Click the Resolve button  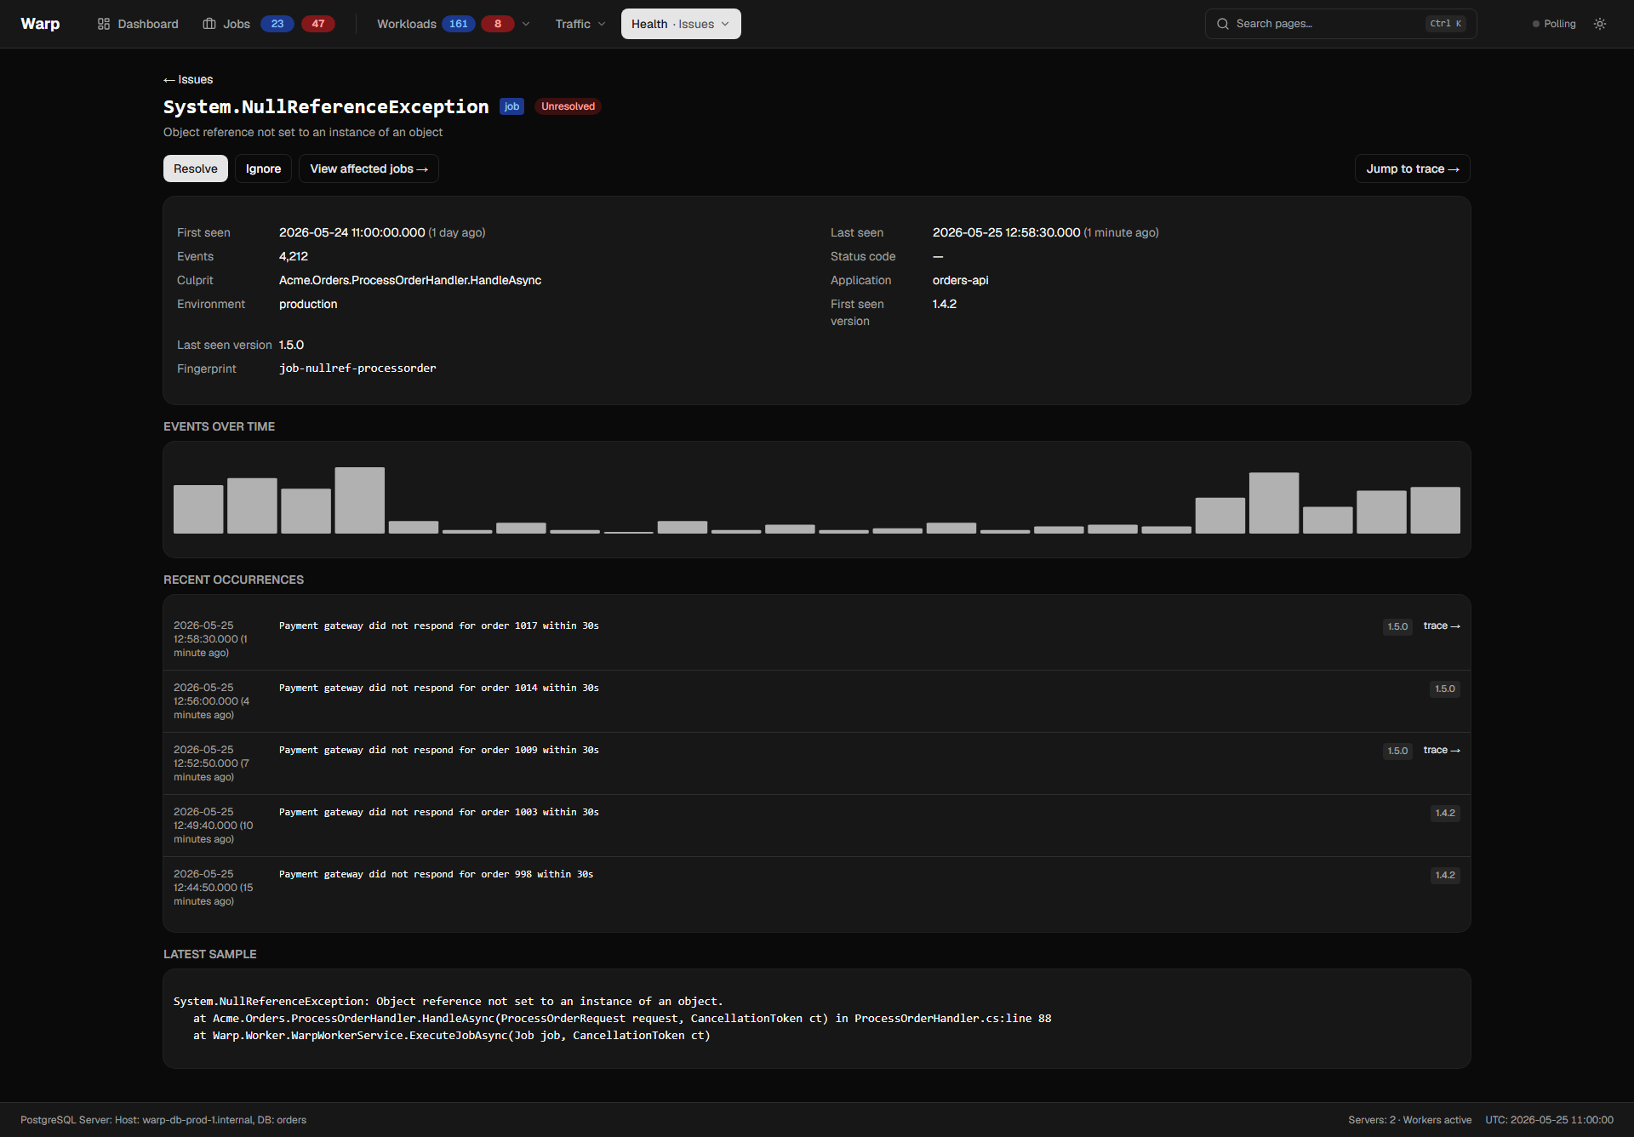click(x=196, y=169)
